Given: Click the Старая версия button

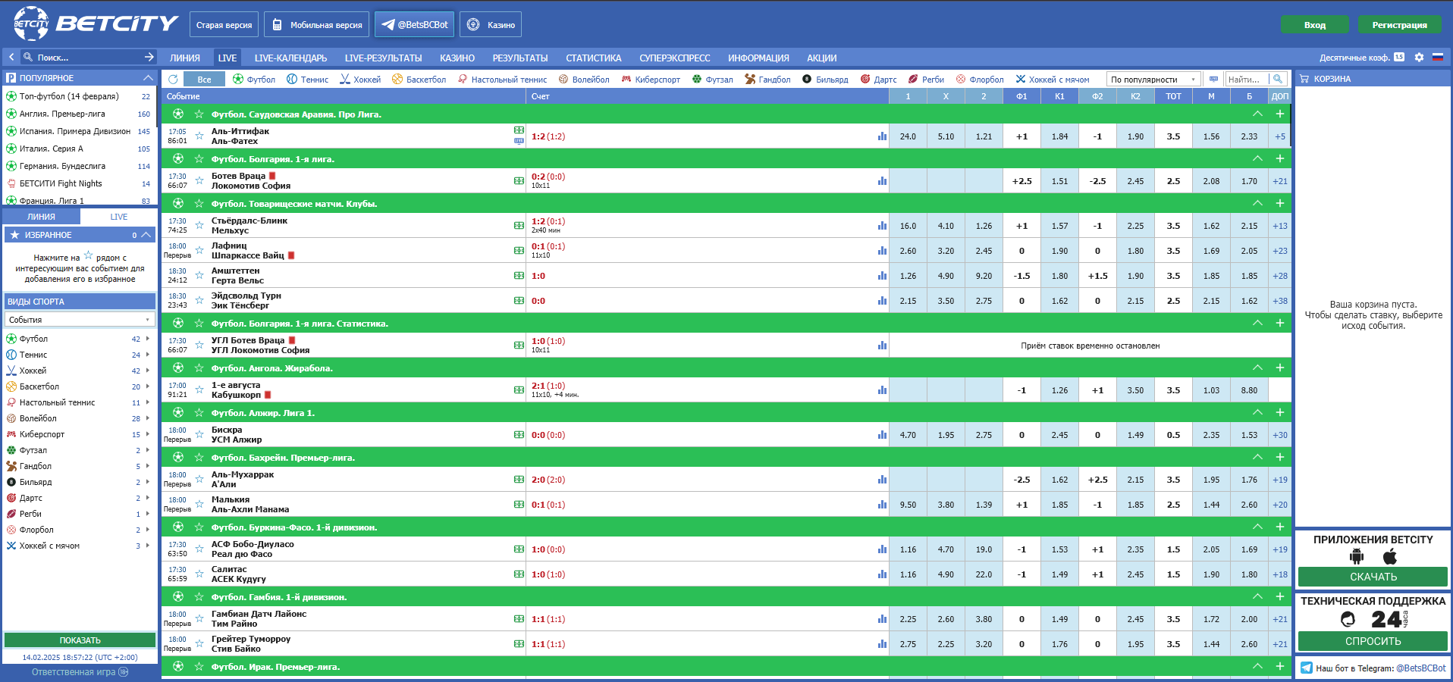Looking at the screenshot, I should 224,24.
